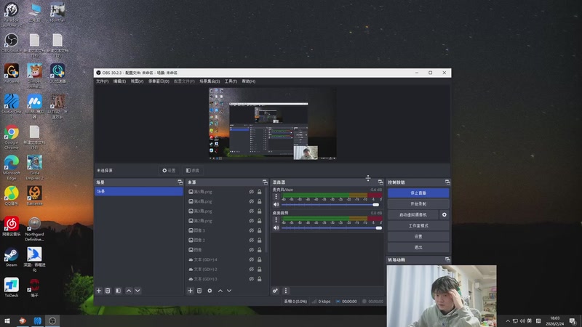Open 帮助(H) menu
Screen dimensions: 582x327
248,81
